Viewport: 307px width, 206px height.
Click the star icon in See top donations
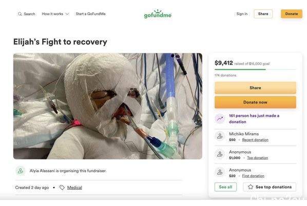click(x=251, y=187)
